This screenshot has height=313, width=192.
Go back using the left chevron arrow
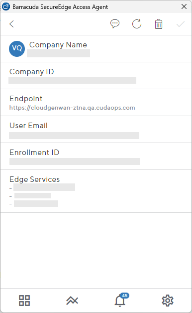(x=11, y=24)
